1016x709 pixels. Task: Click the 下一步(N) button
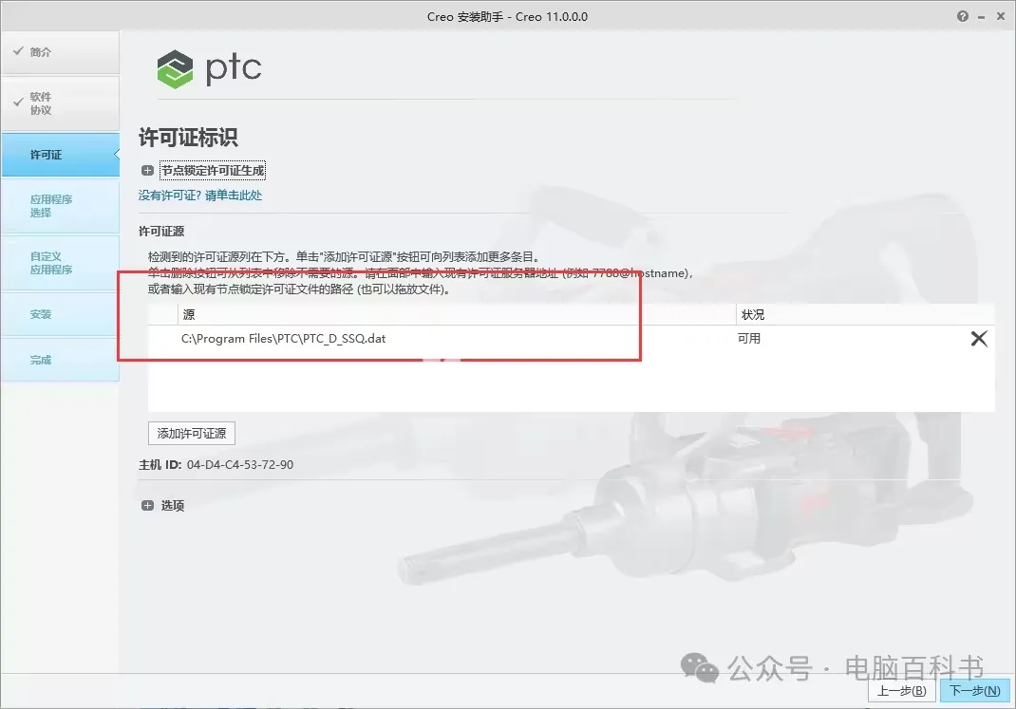coord(974,690)
